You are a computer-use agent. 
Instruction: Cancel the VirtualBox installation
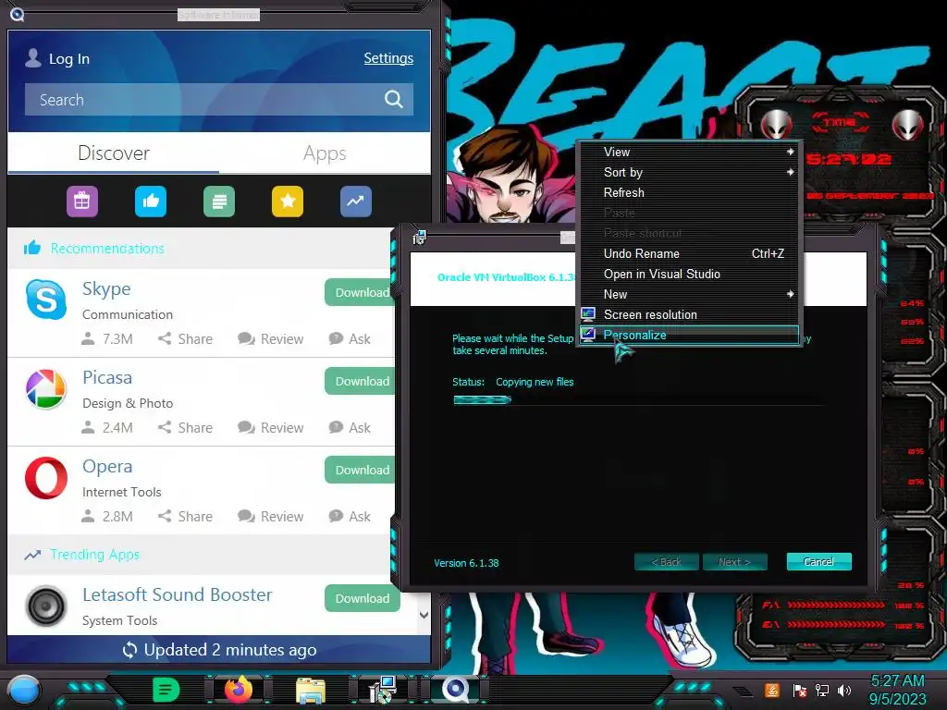pos(819,561)
